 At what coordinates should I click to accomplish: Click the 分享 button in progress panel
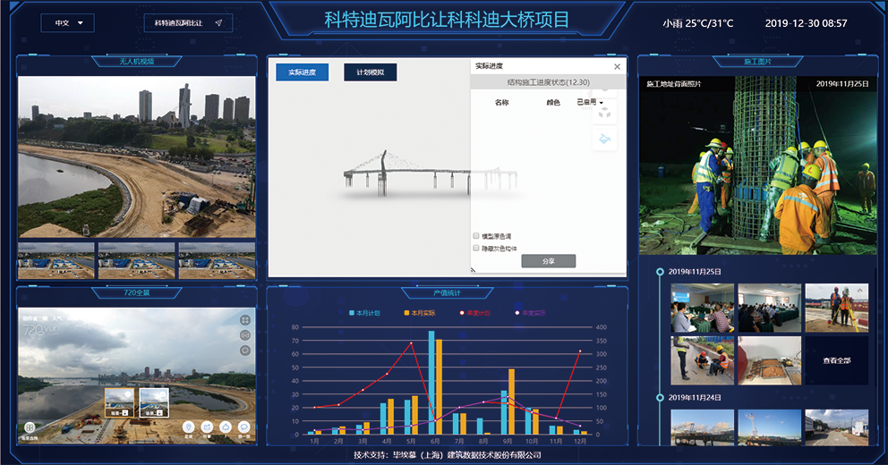point(548,261)
